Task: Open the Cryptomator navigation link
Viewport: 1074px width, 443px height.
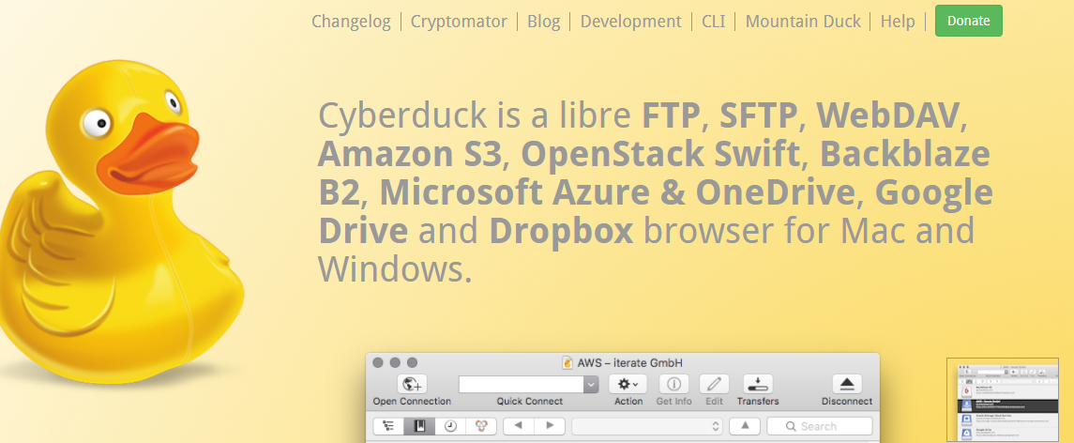Action: pyautogui.click(x=459, y=22)
